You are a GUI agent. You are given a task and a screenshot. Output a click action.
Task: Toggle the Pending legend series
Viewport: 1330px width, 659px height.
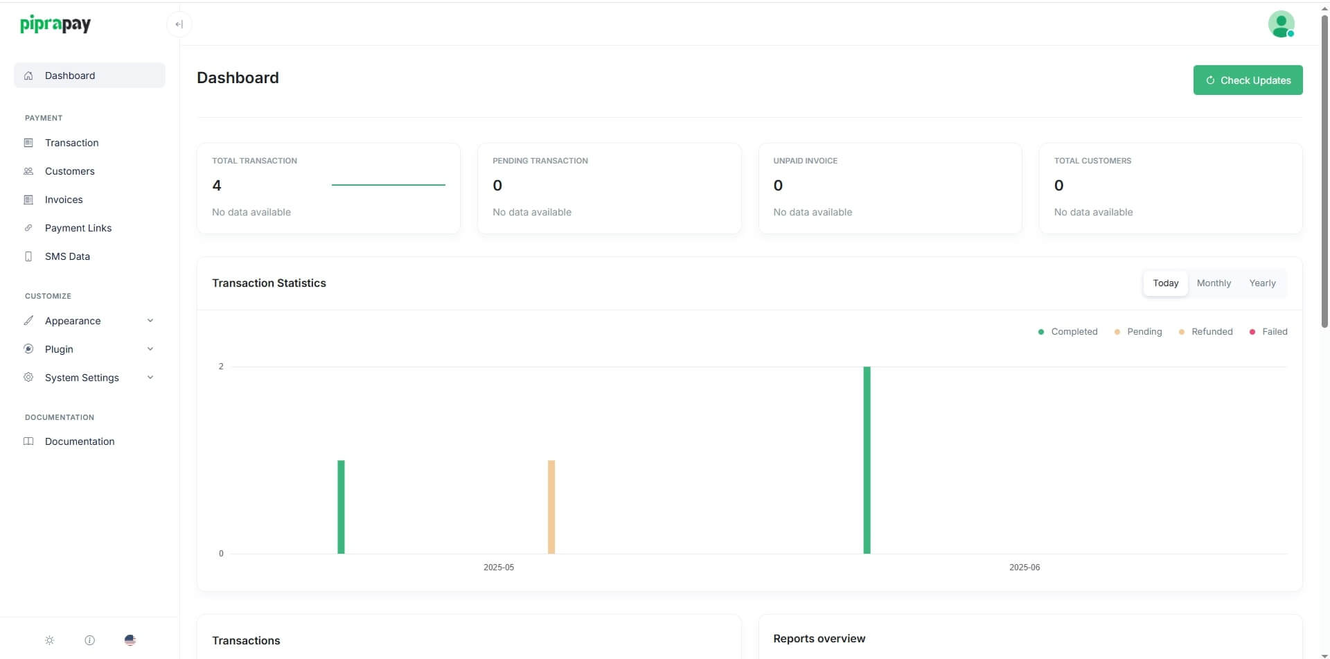1137,332
